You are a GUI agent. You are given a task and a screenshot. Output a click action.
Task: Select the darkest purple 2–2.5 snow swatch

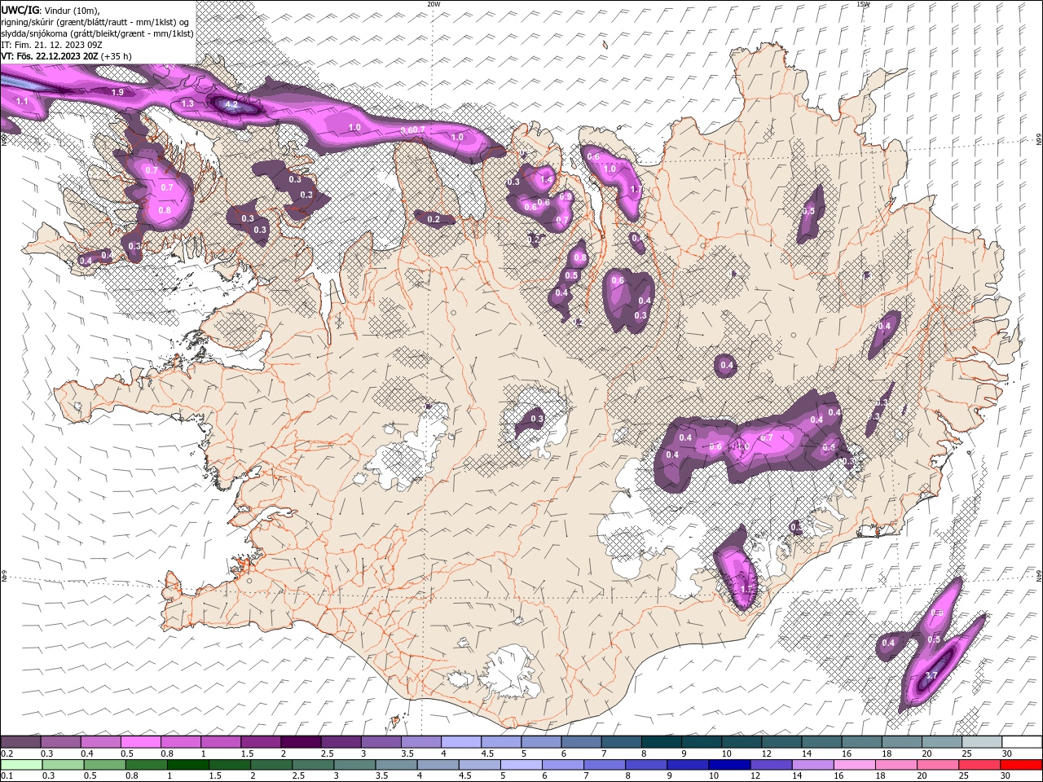coord(301,742)
